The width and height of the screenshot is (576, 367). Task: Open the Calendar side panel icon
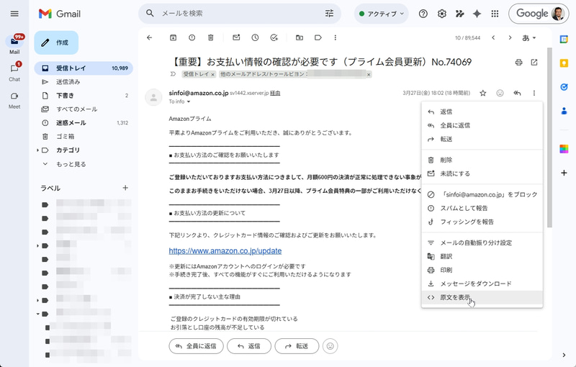pyautogui.click(x=564, y=40)
